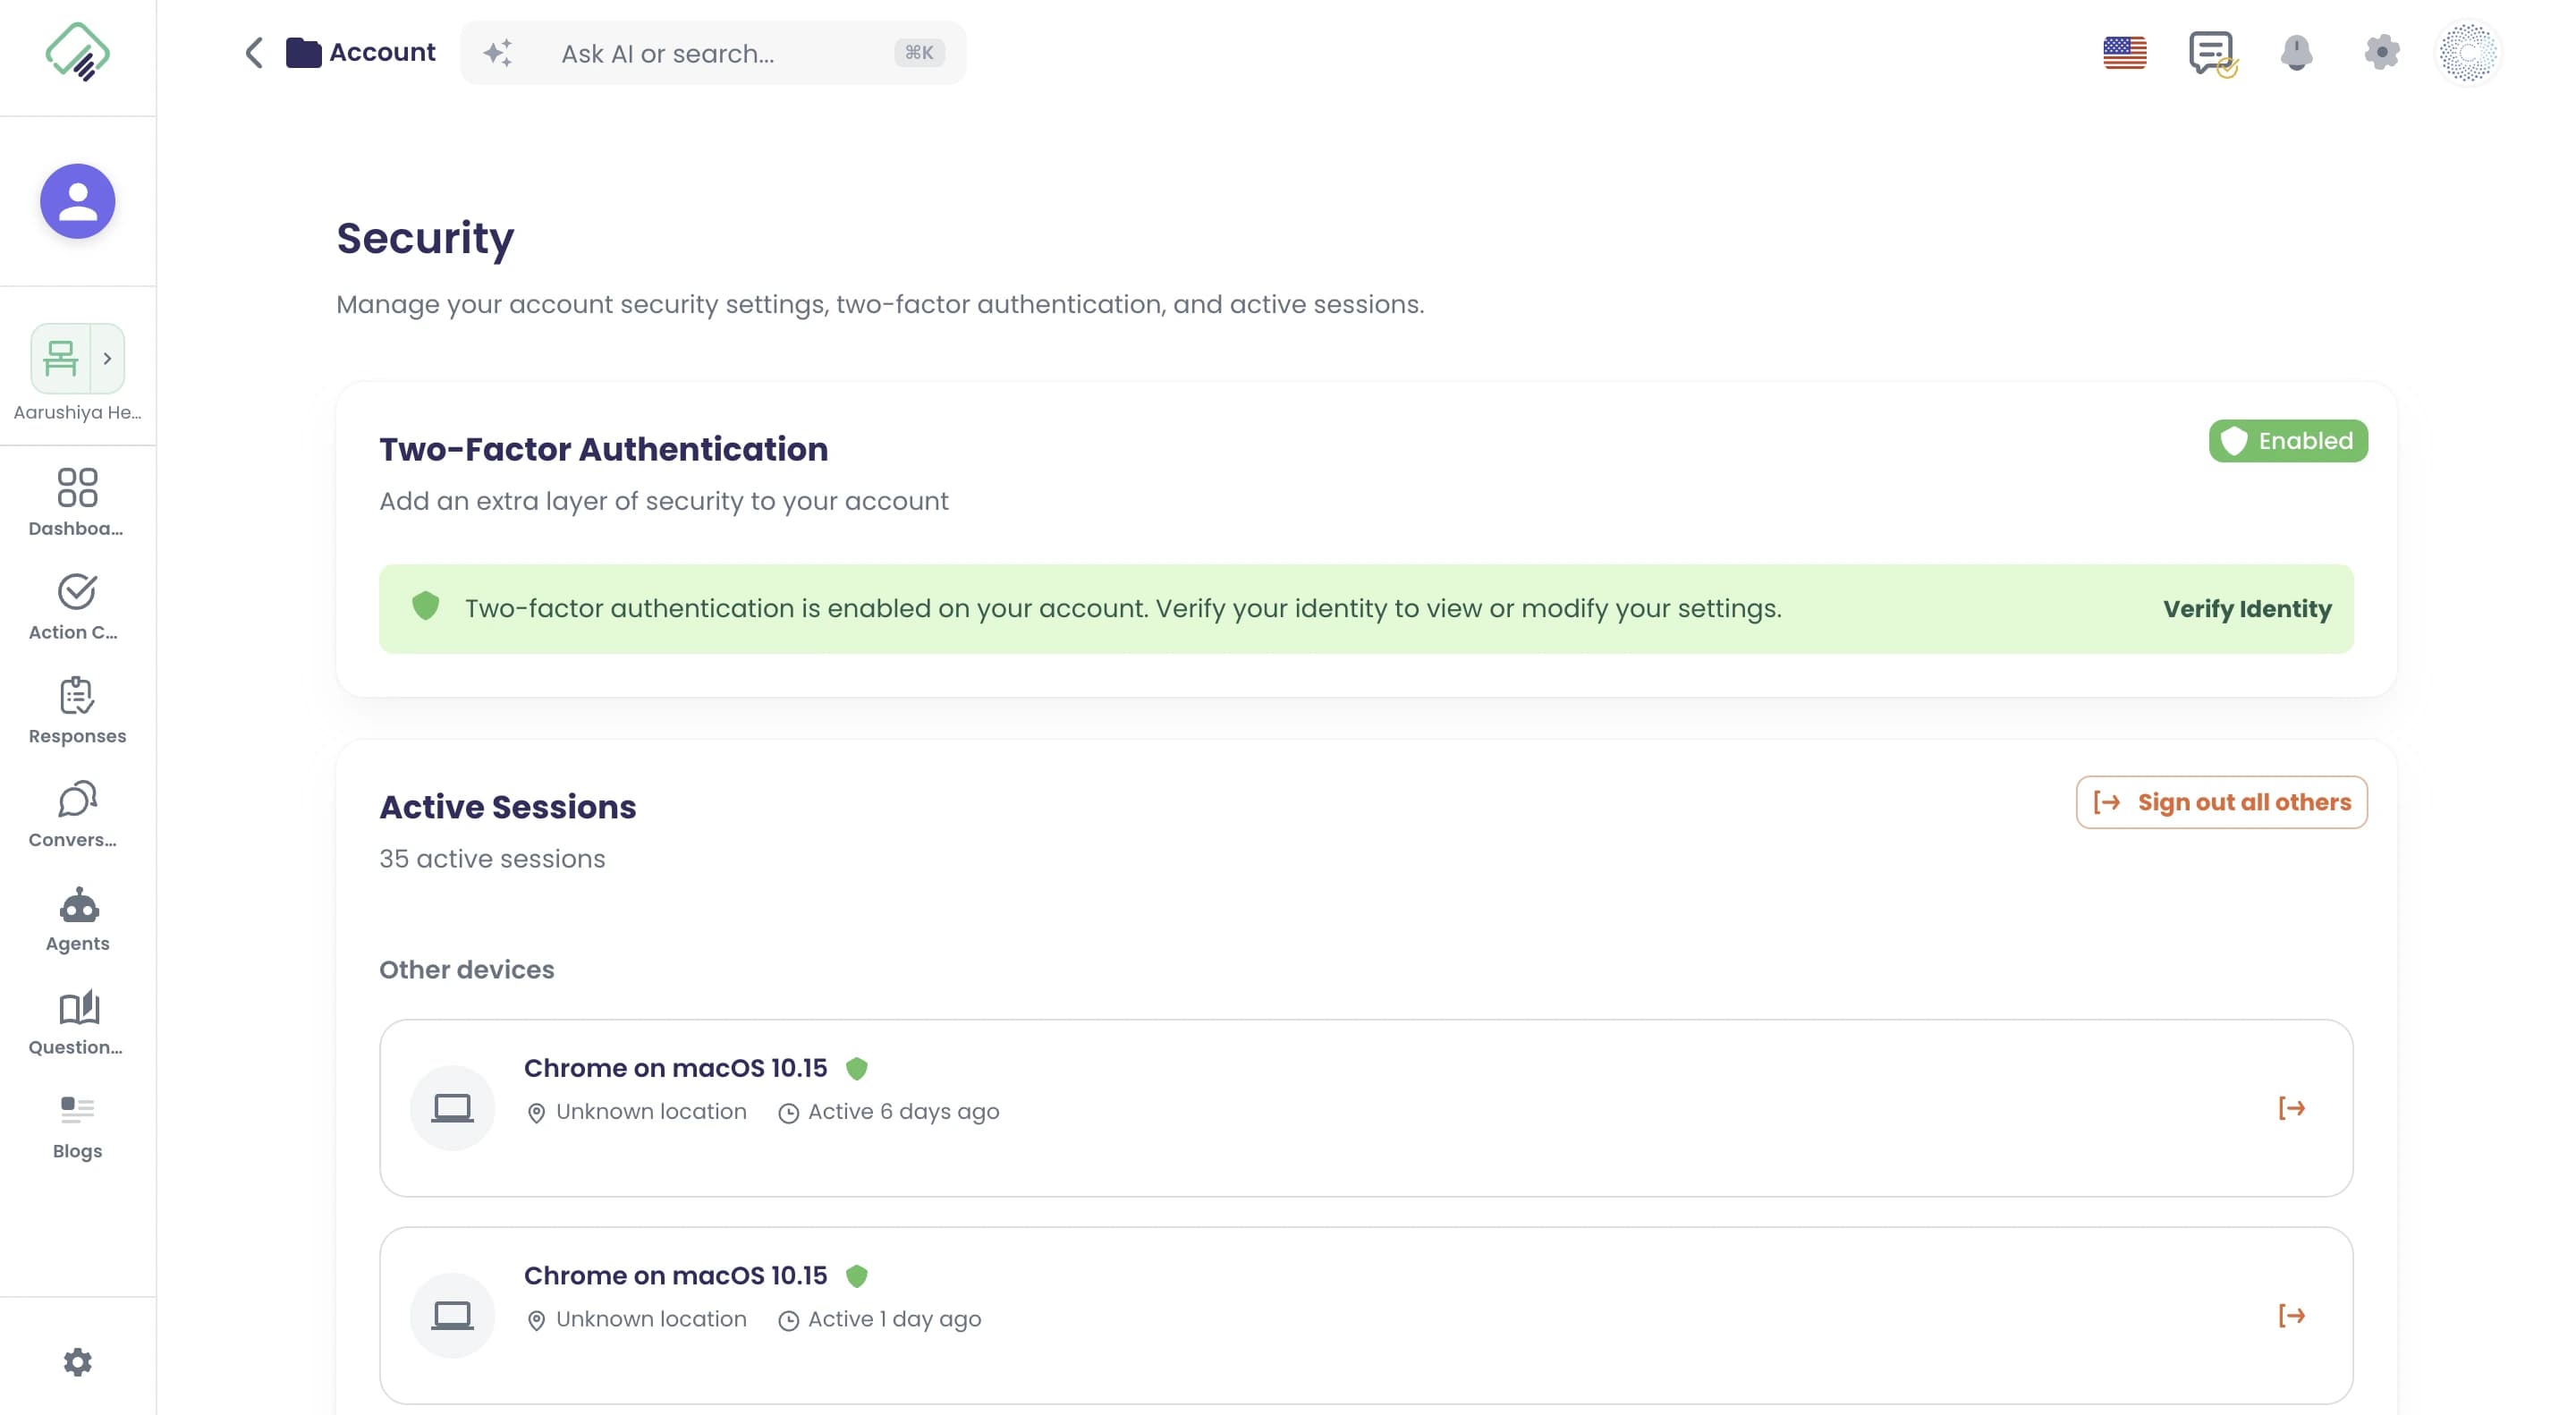The image size is (2576, 1415).
Task: Go to Dashboard in the sidebar
Action: 77,502
